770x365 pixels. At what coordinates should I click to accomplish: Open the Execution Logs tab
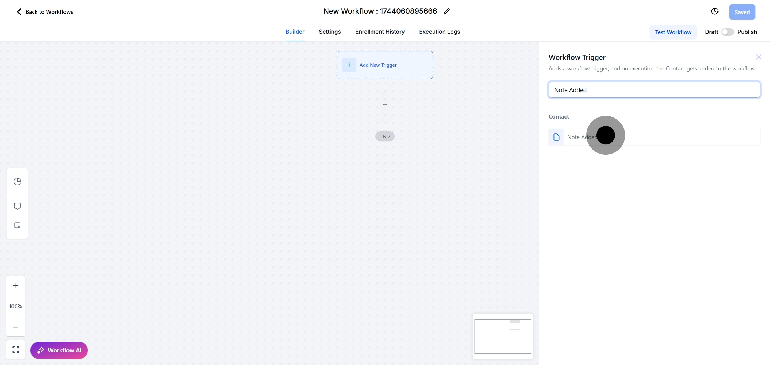point(439,32)
